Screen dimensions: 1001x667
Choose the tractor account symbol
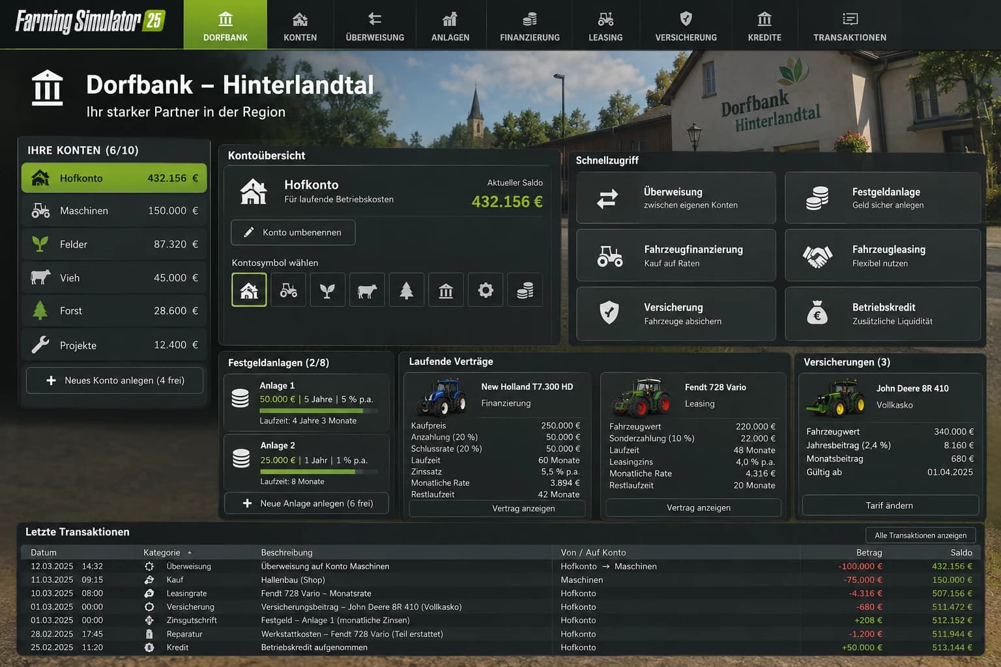pos(288,290)
